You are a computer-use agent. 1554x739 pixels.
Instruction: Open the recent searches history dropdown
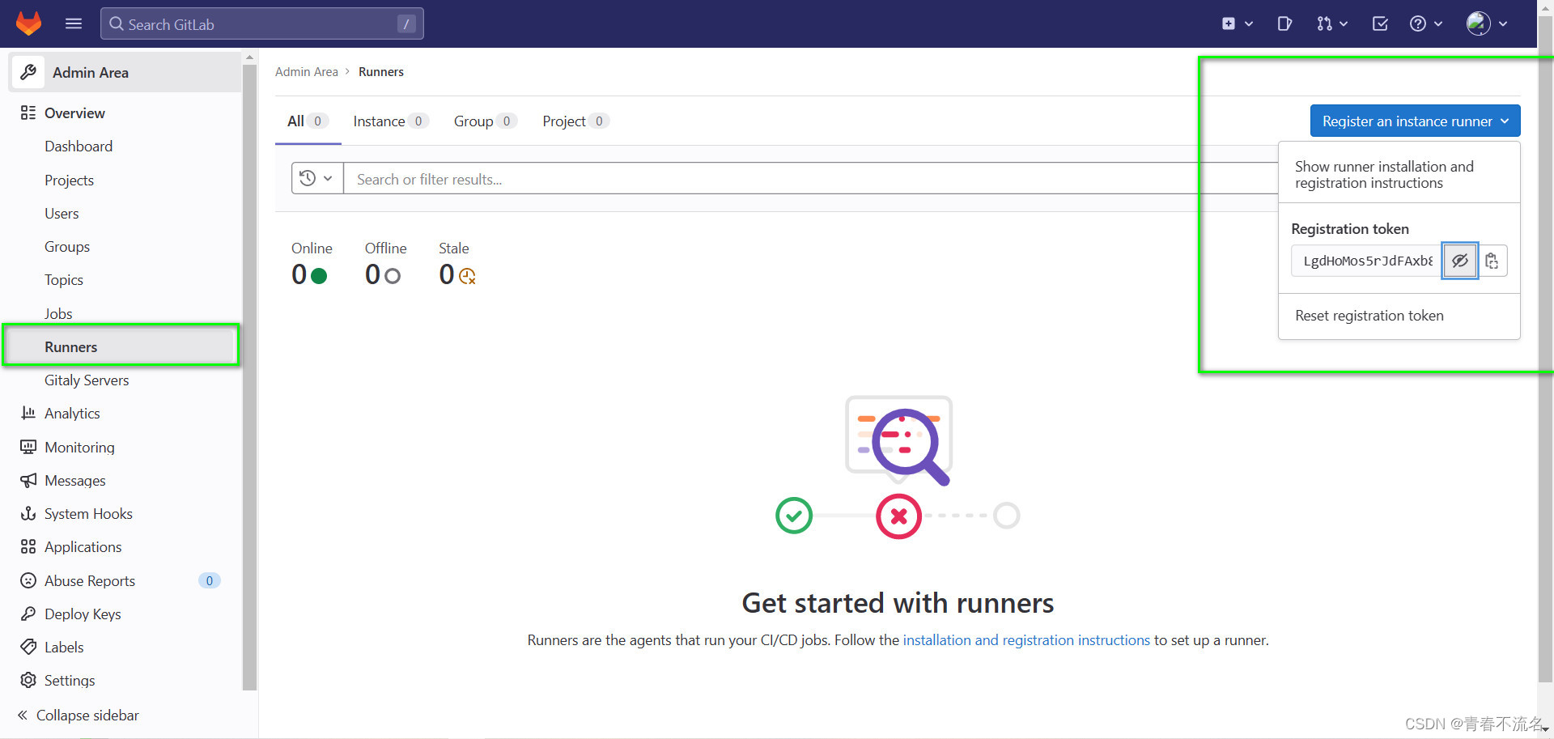pos(316,178)
